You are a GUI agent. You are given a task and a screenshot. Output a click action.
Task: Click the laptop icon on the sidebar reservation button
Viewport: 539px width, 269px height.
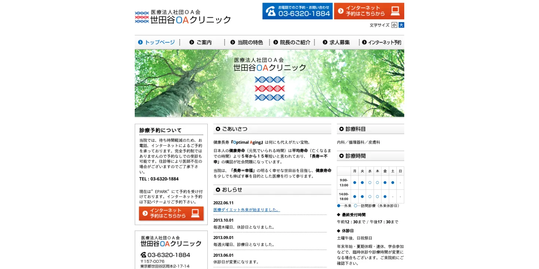[x=195, y=213]
